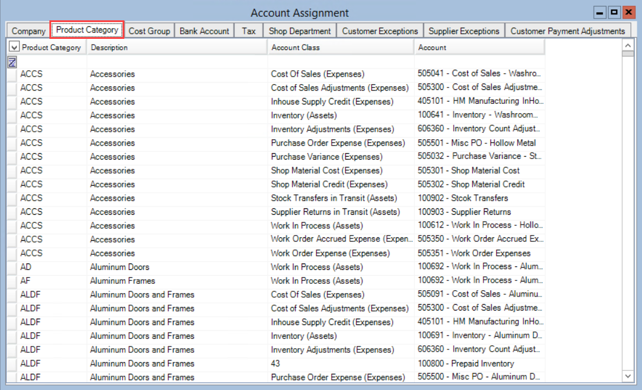Select '505501 - Misc PO - Hollow Metal' cell
This screenshot has height=390, width=642.
[479, 143]
